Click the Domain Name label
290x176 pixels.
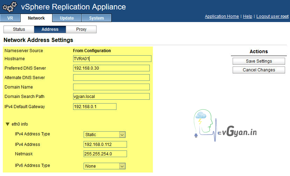(x=19, y=87)
